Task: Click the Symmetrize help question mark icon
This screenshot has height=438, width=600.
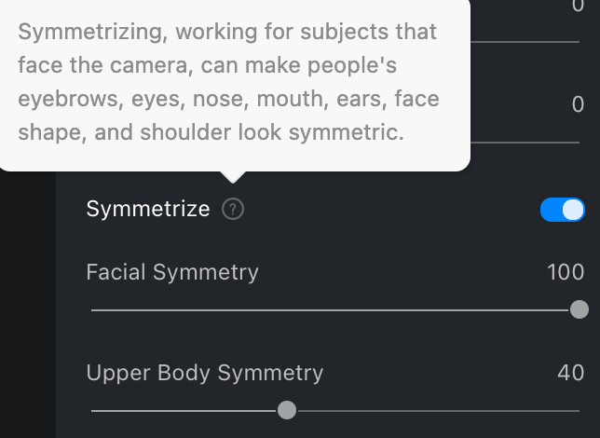Action: 233,210
